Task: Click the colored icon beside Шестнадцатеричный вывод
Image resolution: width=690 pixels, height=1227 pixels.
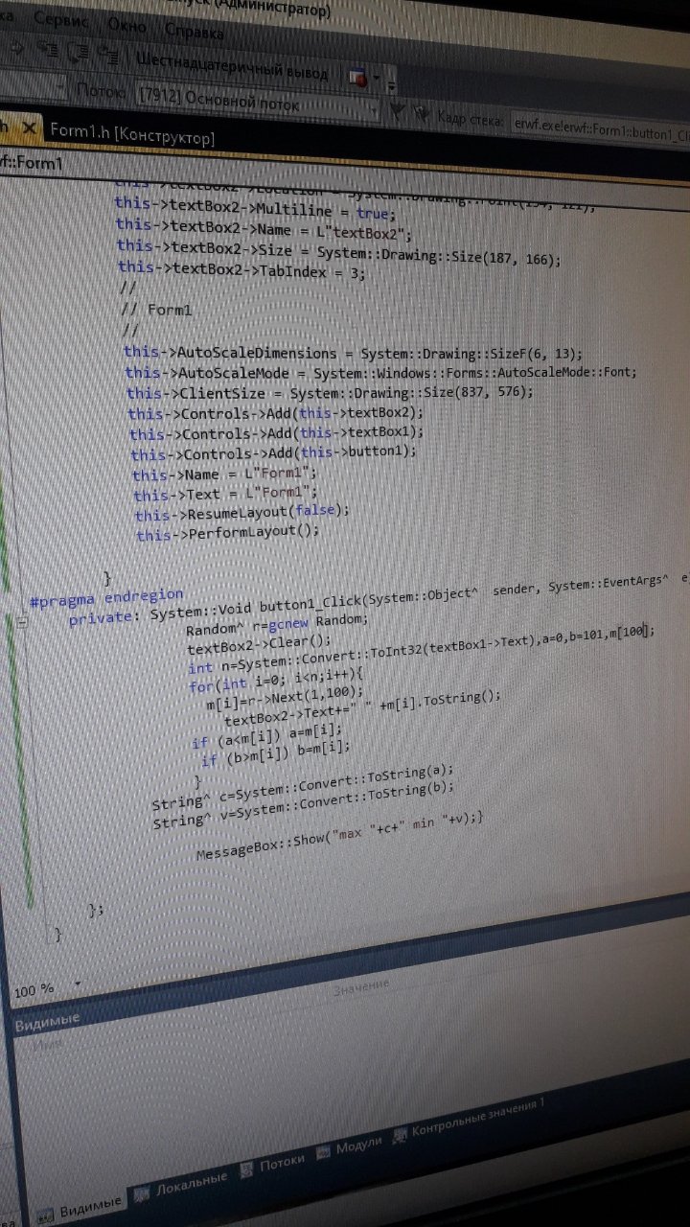Action: pyautogui.click(x=358, y=76)
